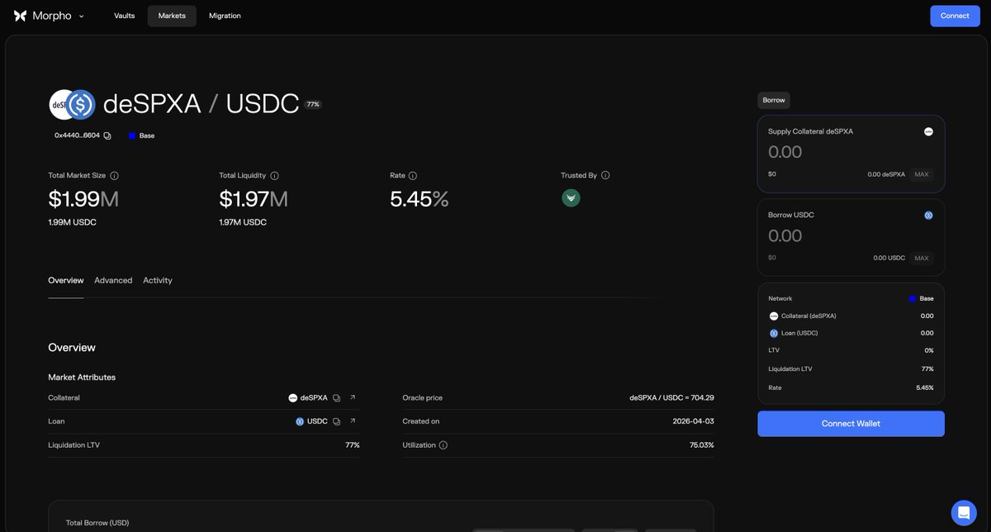Screen dimensions: 991x532
Task: Open the Markets page
Action: tap(172, 16)
